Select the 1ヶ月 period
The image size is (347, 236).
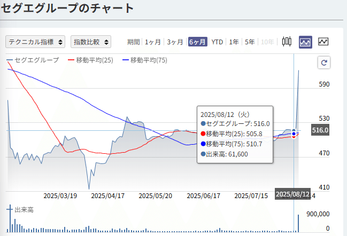click(153, 42)
